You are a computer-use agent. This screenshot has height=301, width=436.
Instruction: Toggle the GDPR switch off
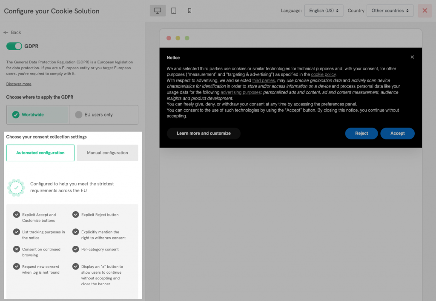[x=14, y=46]
